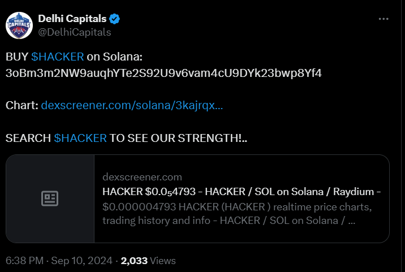Viewport: 405px width, 272px height.
Task: Open the Delhi Capitals display name
Action: [x=72, y=19]
